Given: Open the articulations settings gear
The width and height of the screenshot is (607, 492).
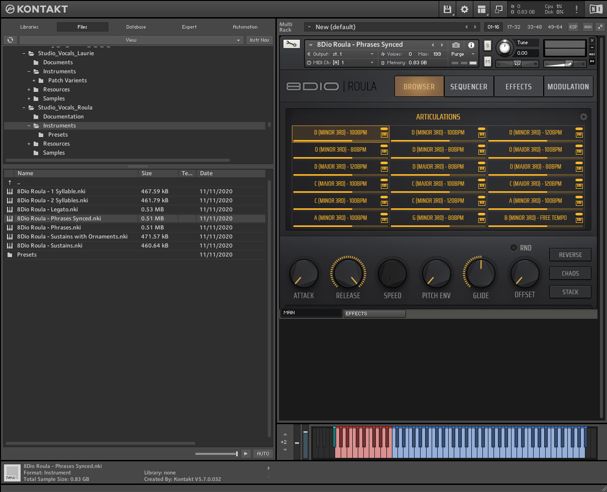Looking at the screenshot, I should 583,117.
